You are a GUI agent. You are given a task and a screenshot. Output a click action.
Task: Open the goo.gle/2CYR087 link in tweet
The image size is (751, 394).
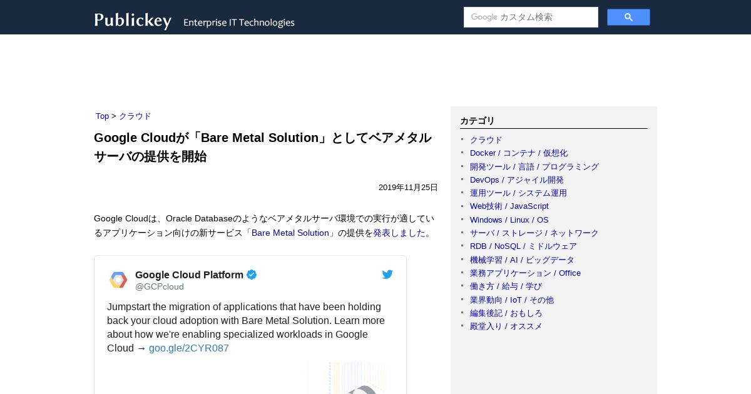point(189,348)
